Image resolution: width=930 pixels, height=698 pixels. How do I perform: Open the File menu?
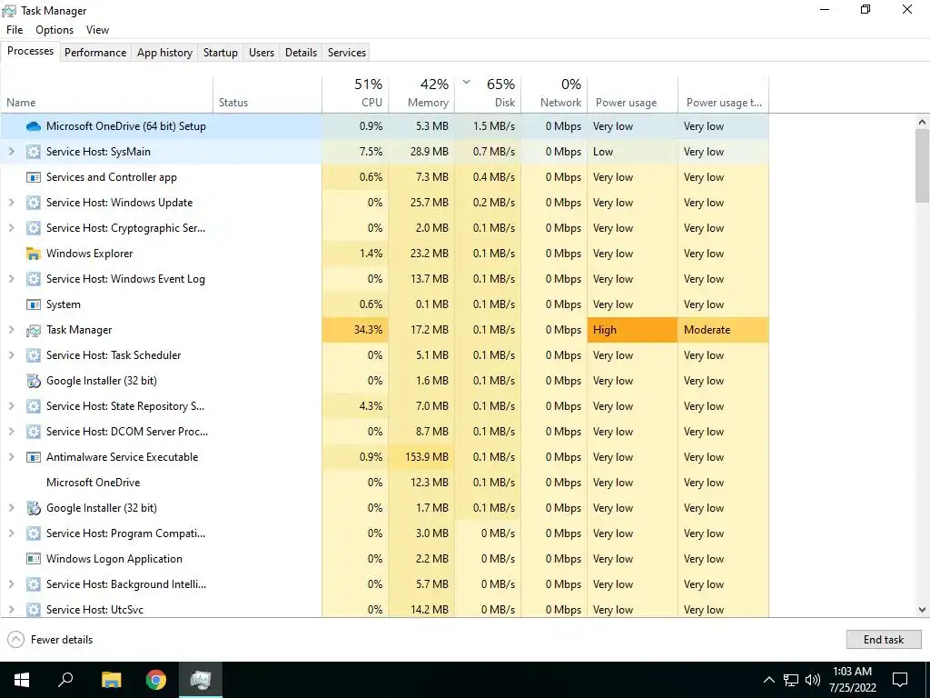coord(15,30)
